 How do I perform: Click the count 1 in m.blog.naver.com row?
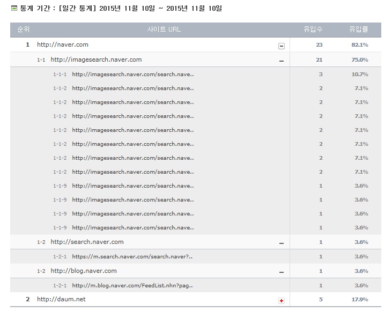pos(321,286)
